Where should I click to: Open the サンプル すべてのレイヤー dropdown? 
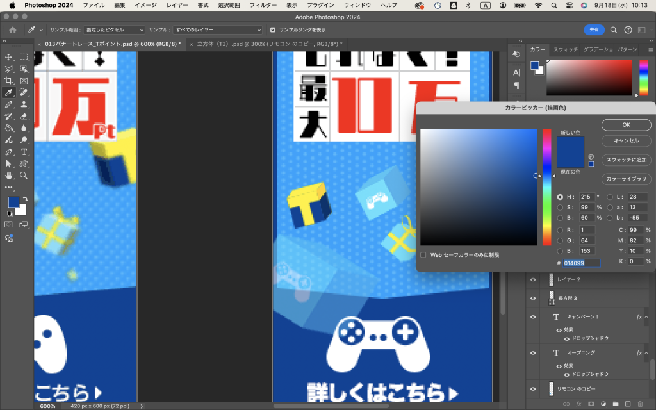click(218, 30)
